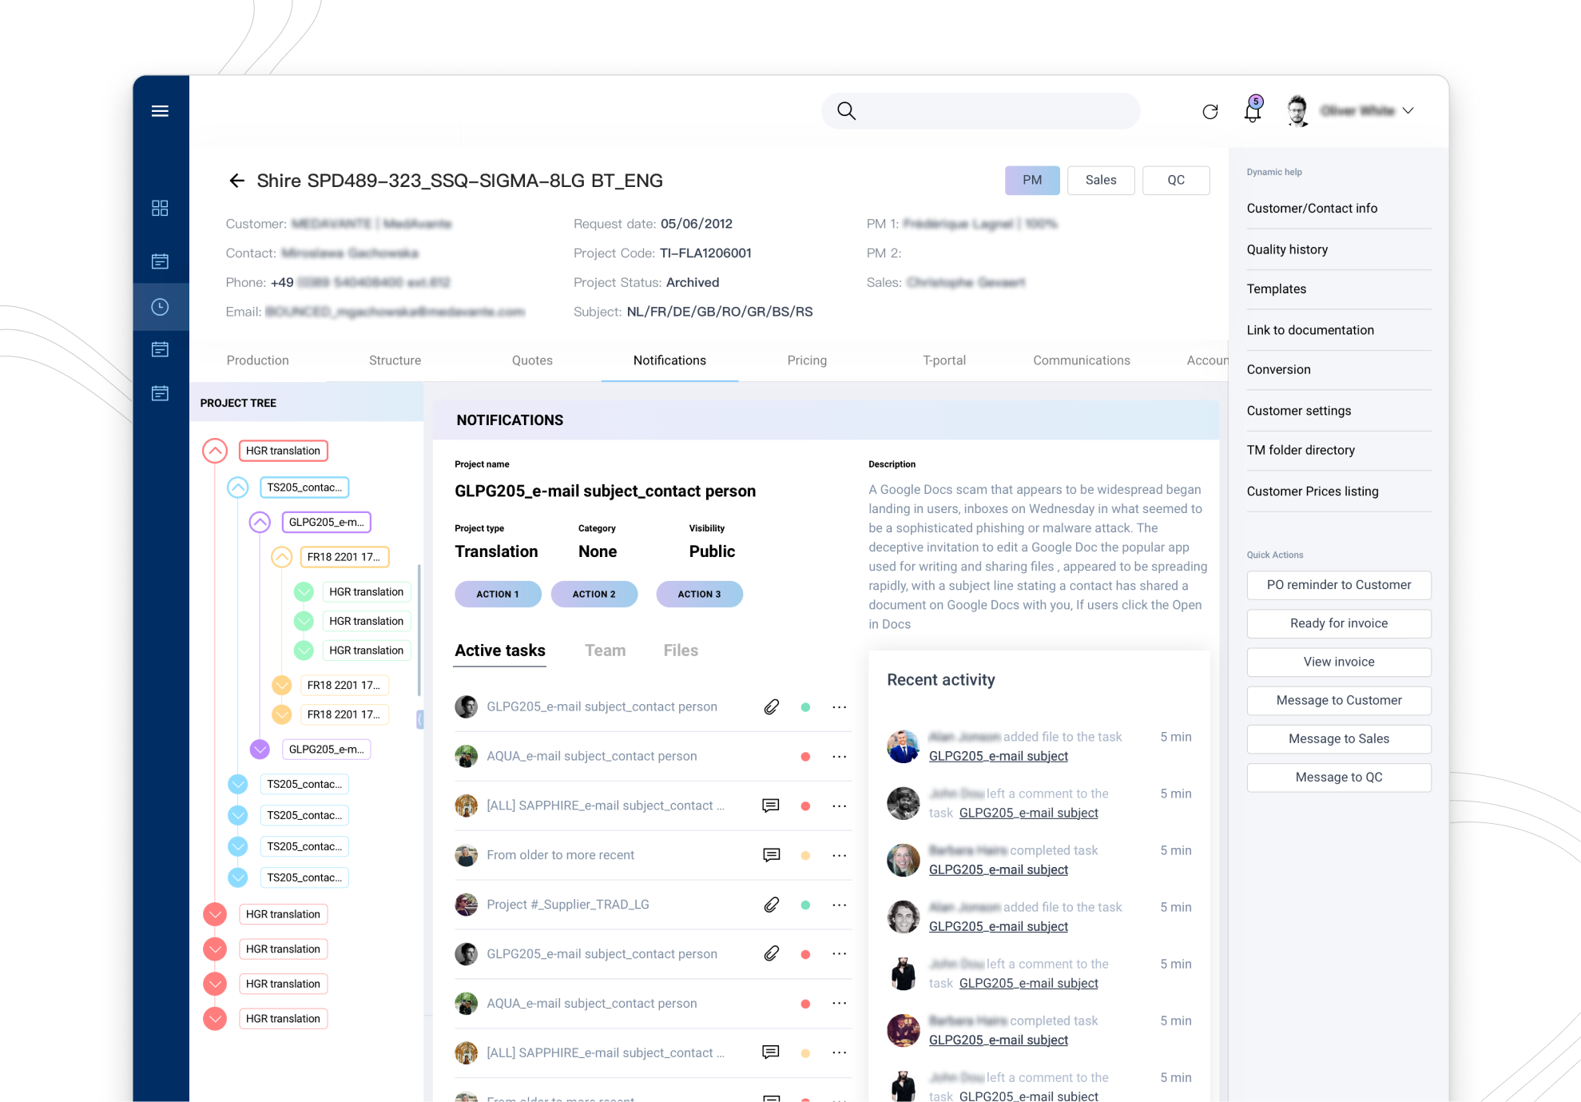Switch to the Pricing tab

click(806, 360)
